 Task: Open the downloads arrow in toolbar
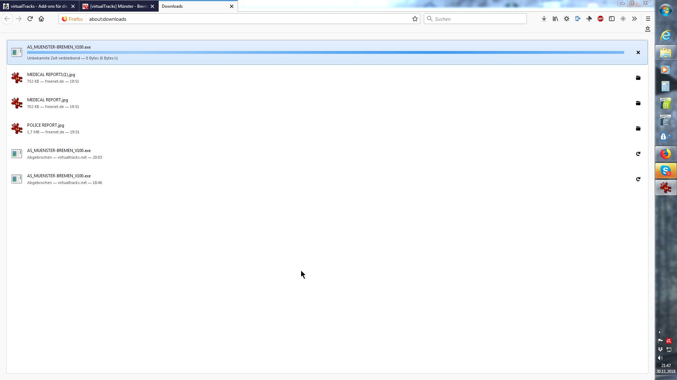click(544, 19)
